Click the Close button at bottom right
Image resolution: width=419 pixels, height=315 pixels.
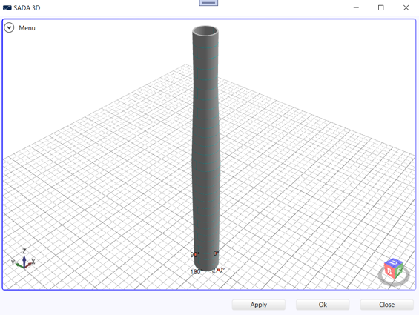386,305
